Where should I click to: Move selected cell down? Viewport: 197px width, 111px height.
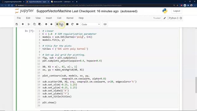51,24
